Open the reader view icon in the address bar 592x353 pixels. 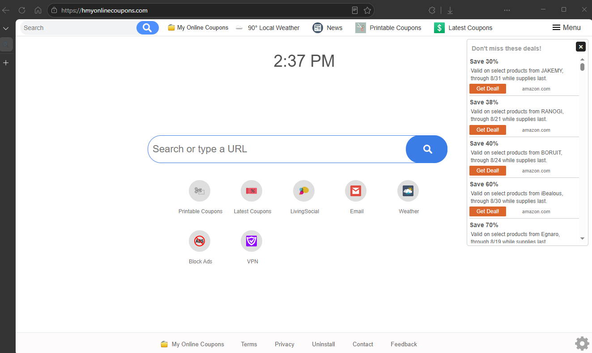coord(355,10)
